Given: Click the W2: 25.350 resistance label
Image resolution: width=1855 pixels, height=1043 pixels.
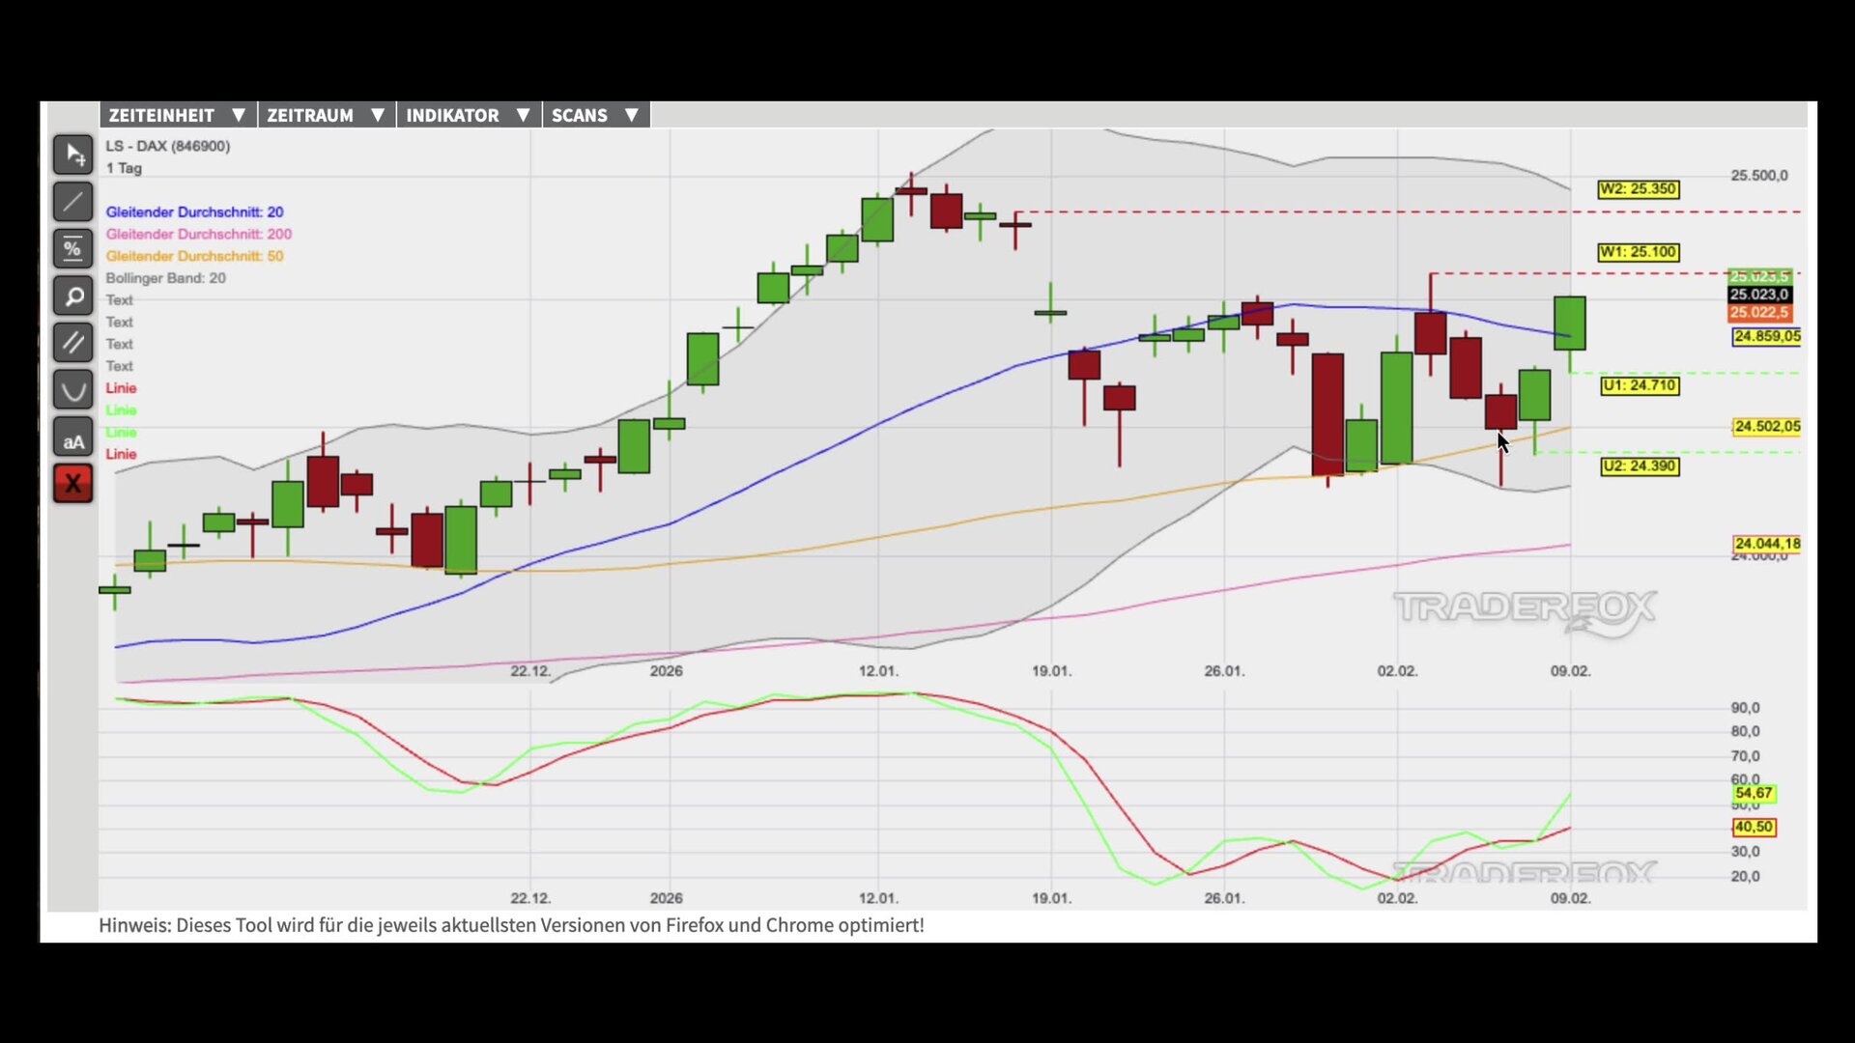Looking at the screenshot, I should click(x=1638, y=189).
